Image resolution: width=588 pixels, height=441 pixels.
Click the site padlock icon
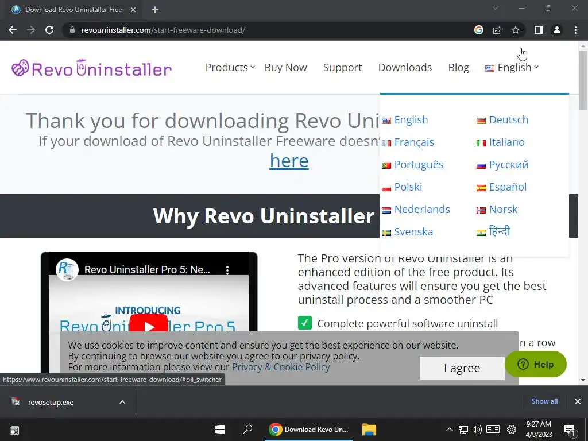coord(72,30)
